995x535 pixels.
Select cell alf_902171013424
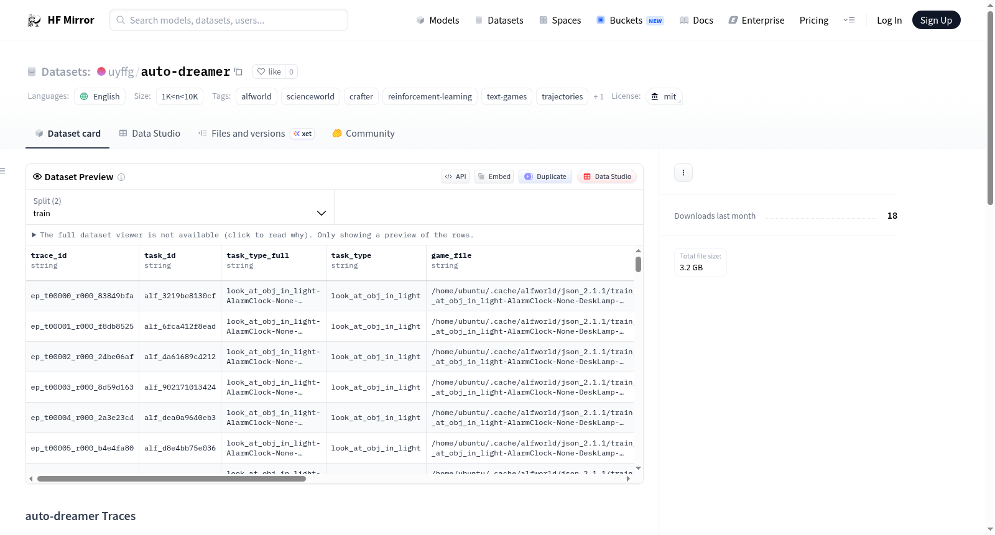(x=180, y=387)
